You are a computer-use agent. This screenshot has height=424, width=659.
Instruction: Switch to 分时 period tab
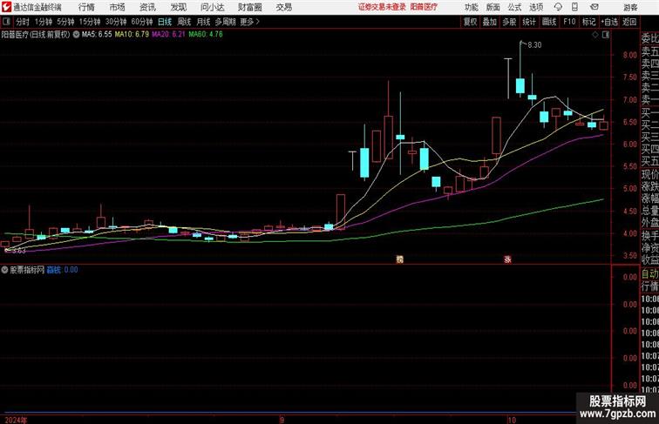coord(23,22)
